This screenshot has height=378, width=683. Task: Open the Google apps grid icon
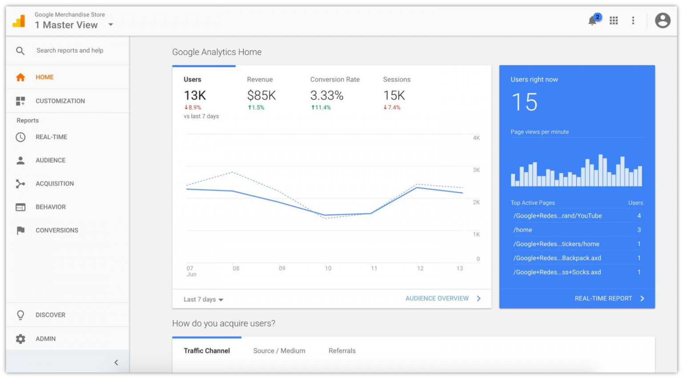614,20
